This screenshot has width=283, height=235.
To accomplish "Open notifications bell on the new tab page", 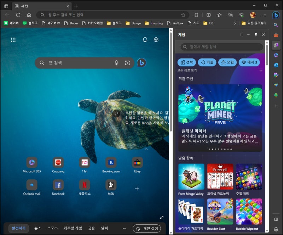I will [145, 40].
